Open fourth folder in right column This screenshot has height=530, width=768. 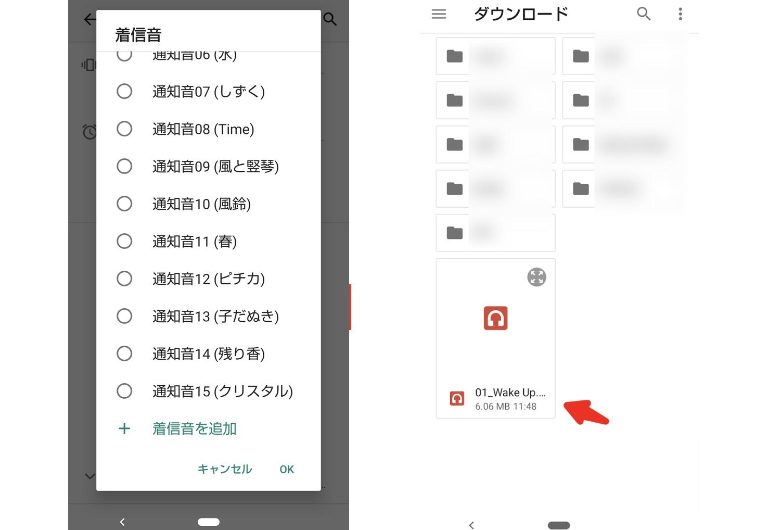pos(622,188)
